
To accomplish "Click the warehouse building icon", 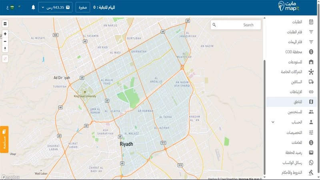I will [x=311, y=62].
